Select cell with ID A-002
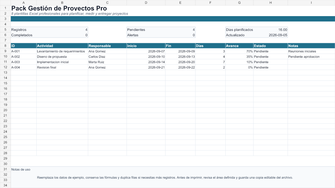Screen dimensions: 335x188 (x=24, y=56)
